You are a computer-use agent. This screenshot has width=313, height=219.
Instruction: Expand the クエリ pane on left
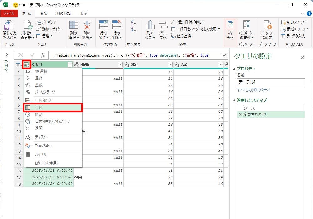click(x=6, y=55)
